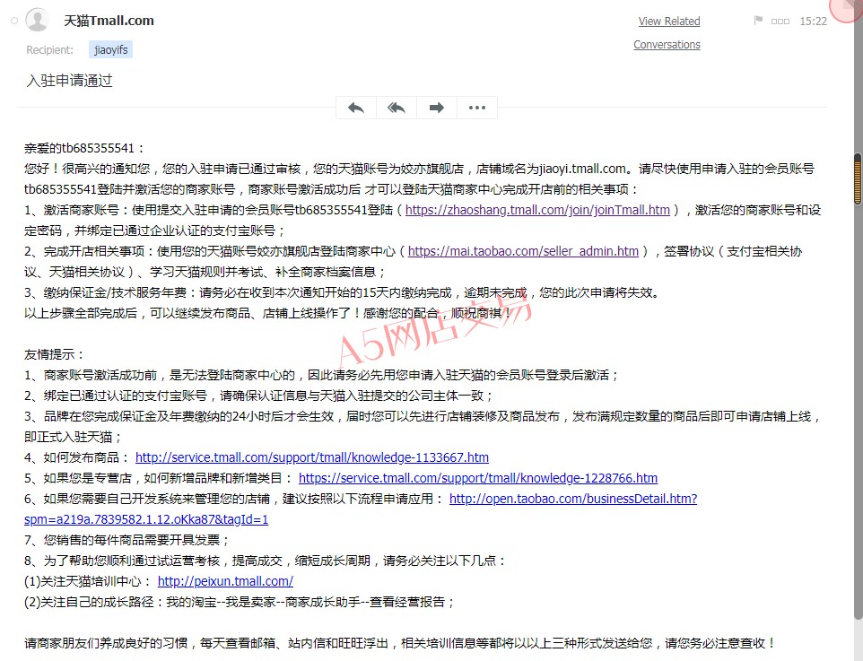Click the Recipient: label
The width and height of the screenshot is (863, 661).
point(49,50)
